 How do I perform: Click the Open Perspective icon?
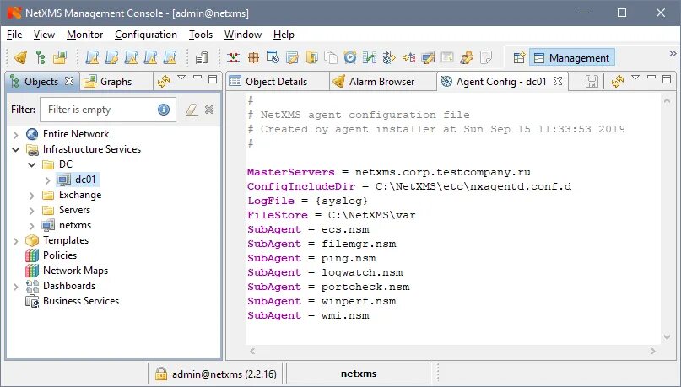point(519,57)
